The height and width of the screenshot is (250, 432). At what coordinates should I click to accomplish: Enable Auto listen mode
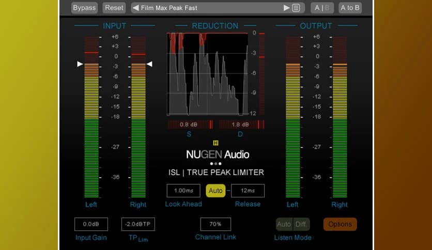click(284, 224)
